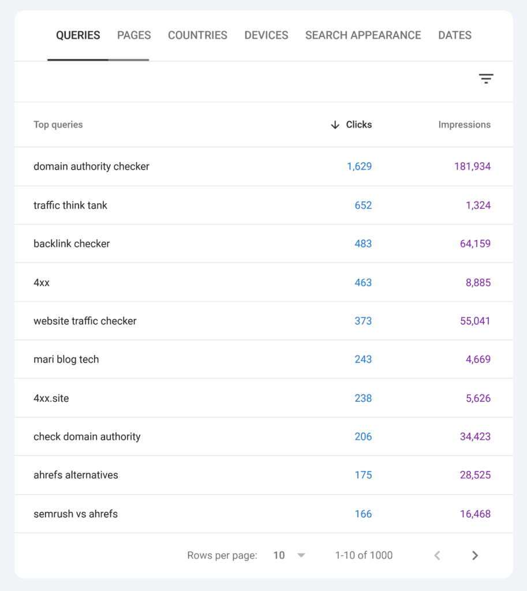Open the DATES tab

coord(454,35)
